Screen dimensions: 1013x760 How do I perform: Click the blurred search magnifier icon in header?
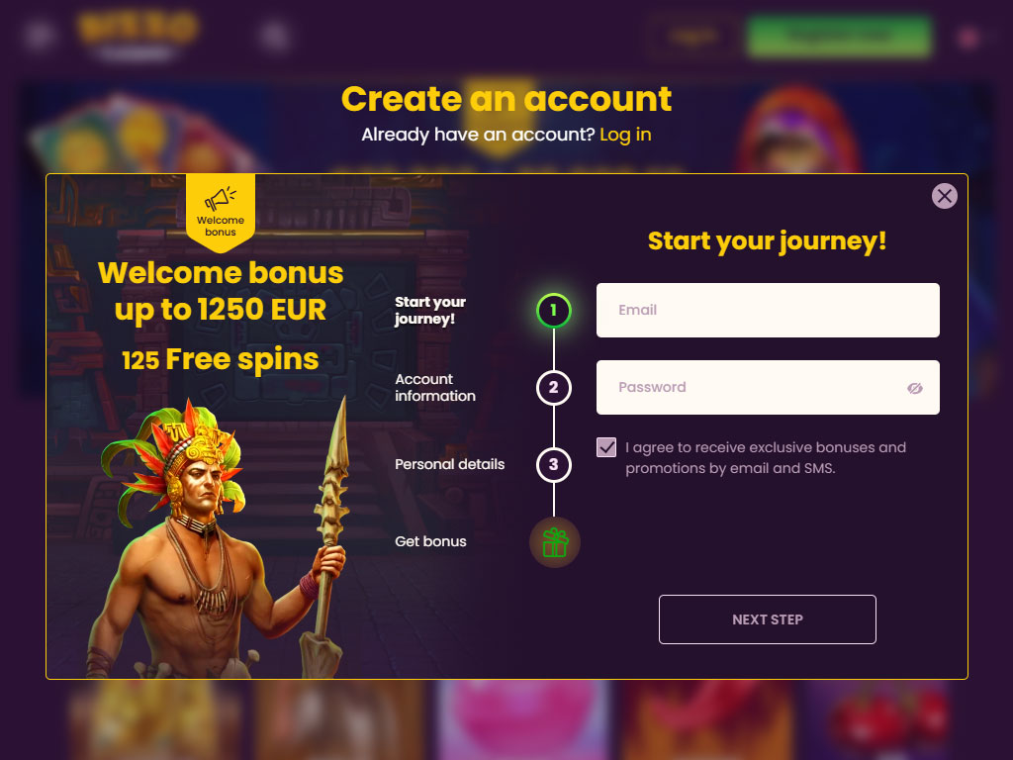[x=275, y=36]
